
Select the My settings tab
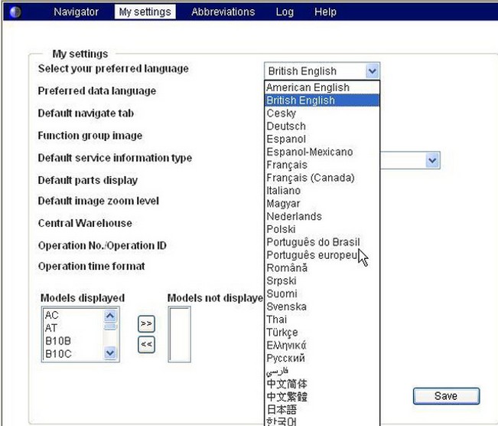(145, 11)
